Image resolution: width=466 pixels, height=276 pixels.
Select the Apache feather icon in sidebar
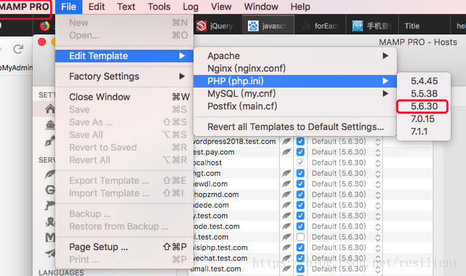(51, 174)
